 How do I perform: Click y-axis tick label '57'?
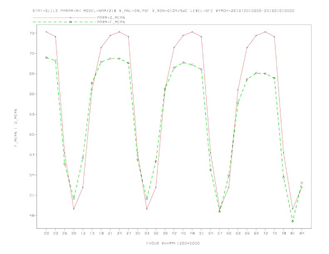(x=32, y=155)
